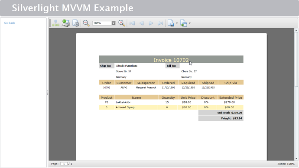Toggle the document map tree icon

point(55,23)
